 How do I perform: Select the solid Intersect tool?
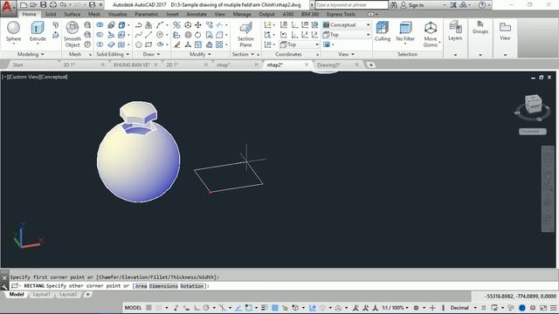[100, 44]
